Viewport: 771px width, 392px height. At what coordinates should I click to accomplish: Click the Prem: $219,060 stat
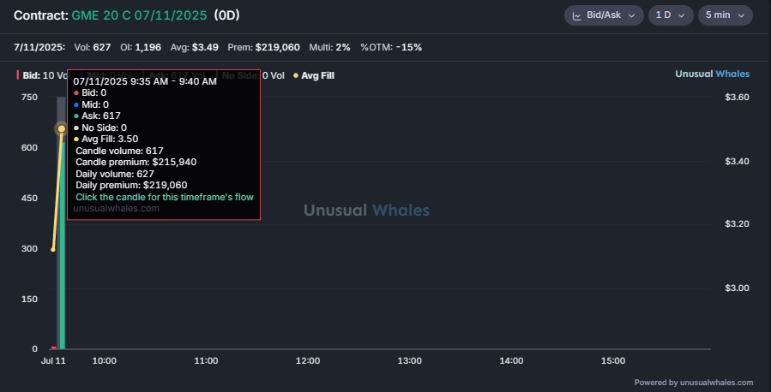pyautogui.click(x=263, y=48)
